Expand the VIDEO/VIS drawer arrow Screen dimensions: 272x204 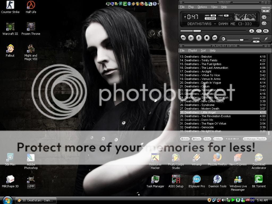tap(265, 11)
